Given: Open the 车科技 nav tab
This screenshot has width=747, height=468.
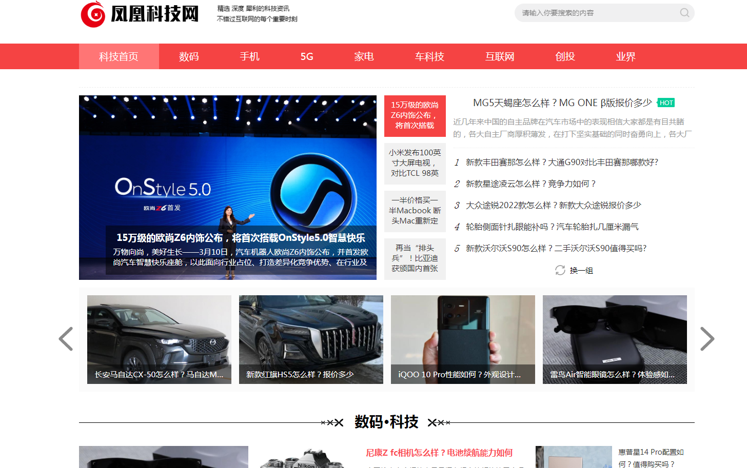Looking at the screenshot, I should 429,56.
